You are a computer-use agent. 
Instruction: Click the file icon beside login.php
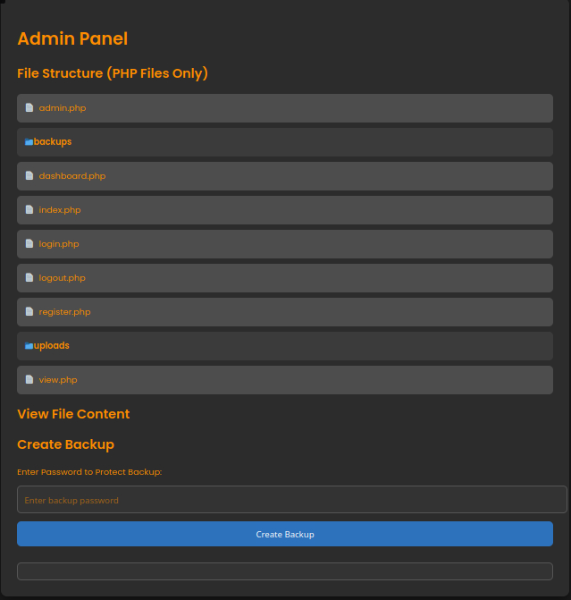tap(29, 244)
